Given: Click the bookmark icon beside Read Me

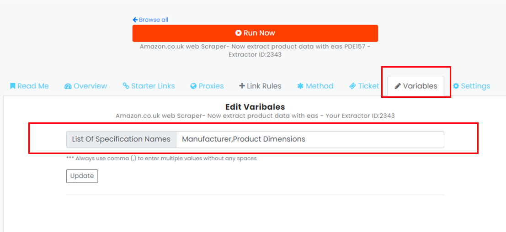Looking at the screenshot, I should click(x=13, y=86).
